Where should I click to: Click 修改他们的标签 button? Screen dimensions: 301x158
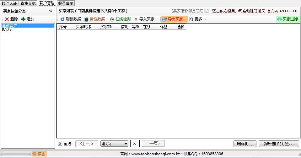click(279, 144)
